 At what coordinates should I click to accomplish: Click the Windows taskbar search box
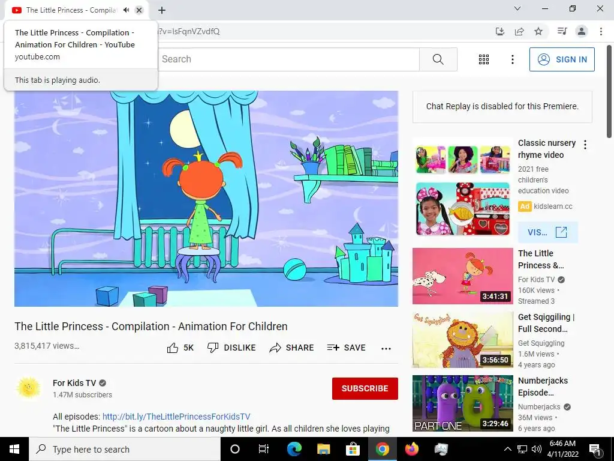pos(125,449)
